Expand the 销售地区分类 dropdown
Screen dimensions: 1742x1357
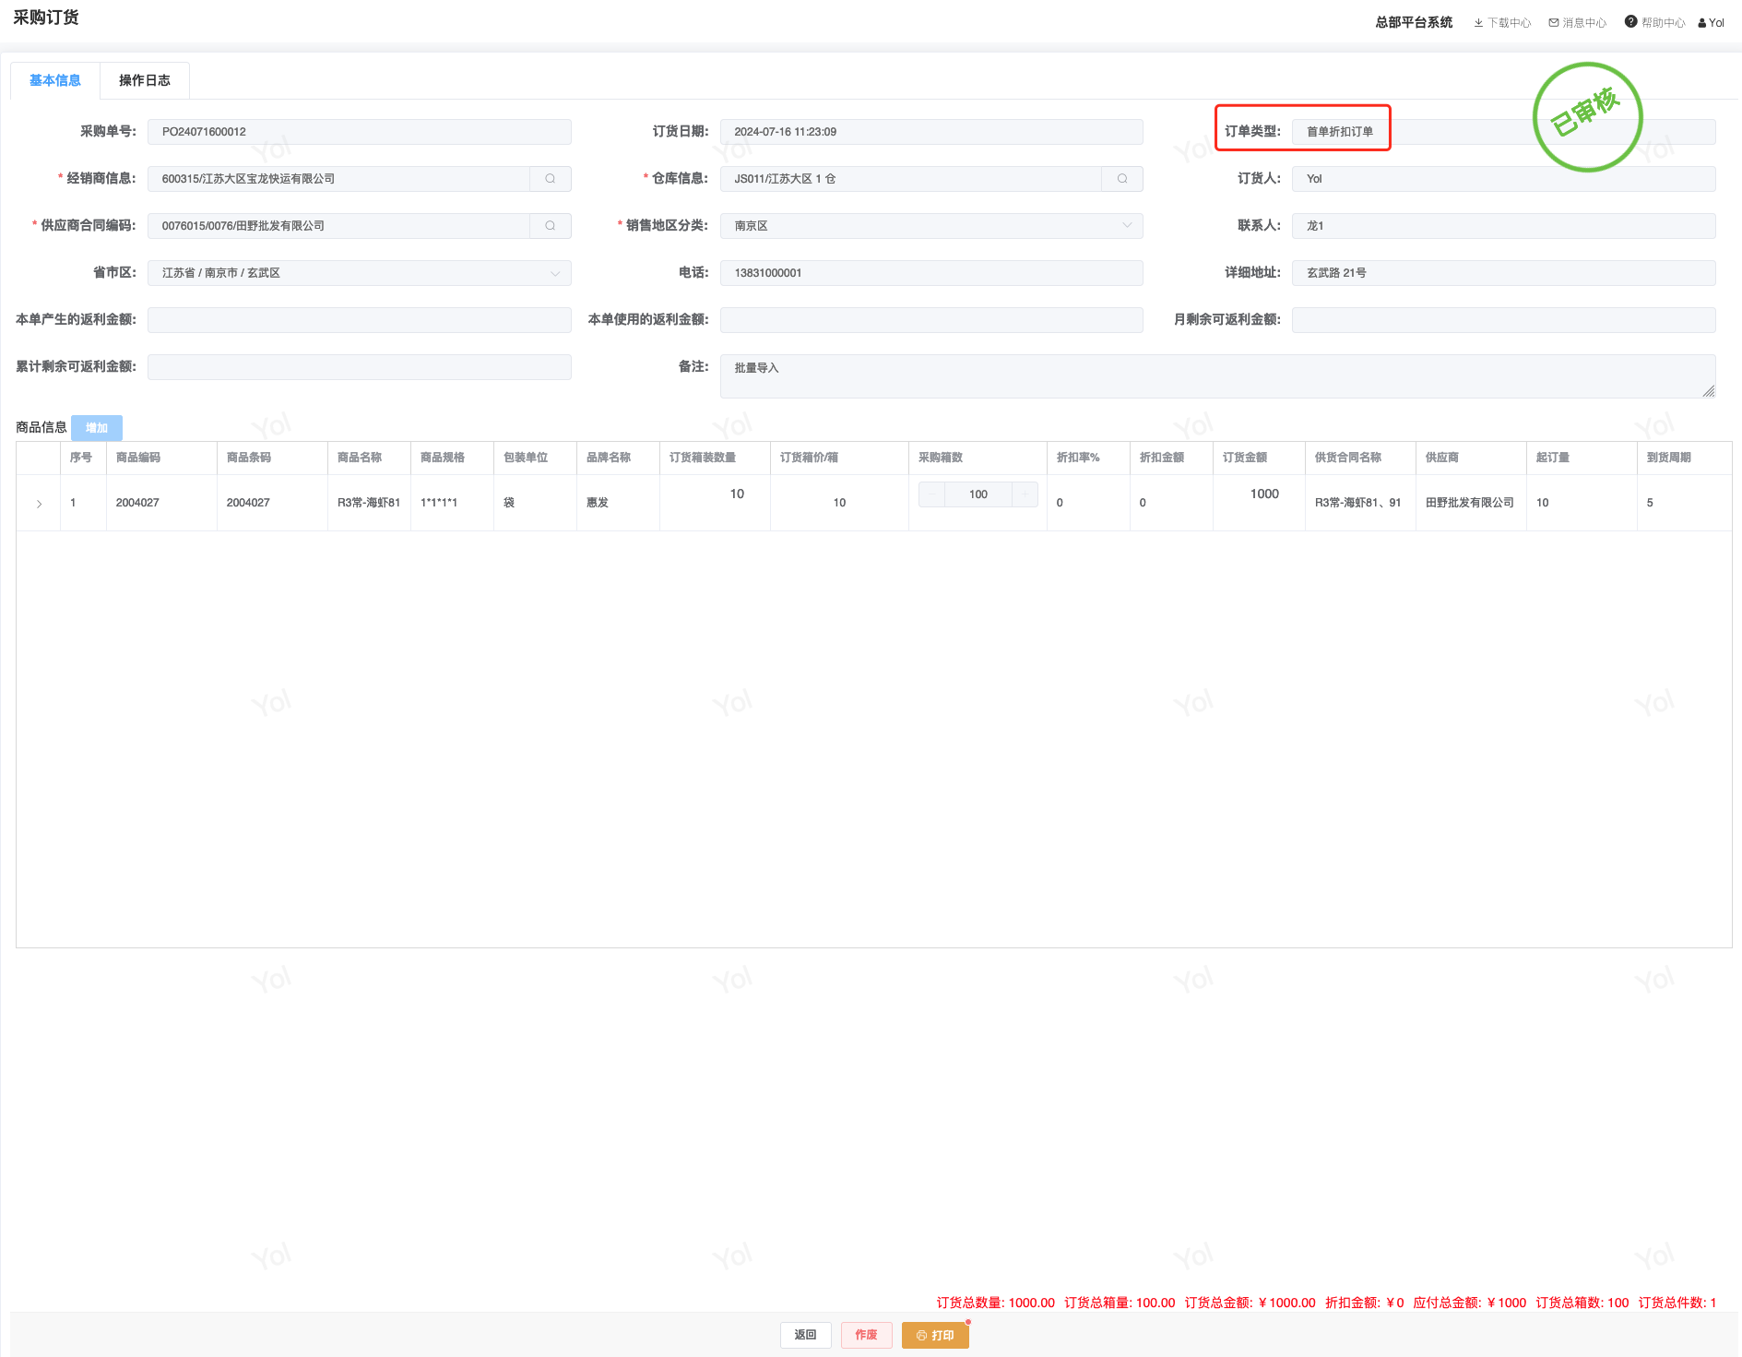[x=1126, y=226]
